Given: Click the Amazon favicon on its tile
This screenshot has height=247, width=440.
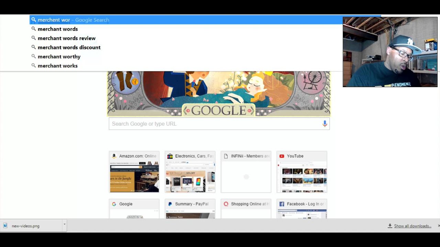Looking at the screenshot, I should click(x=114, y=156).
